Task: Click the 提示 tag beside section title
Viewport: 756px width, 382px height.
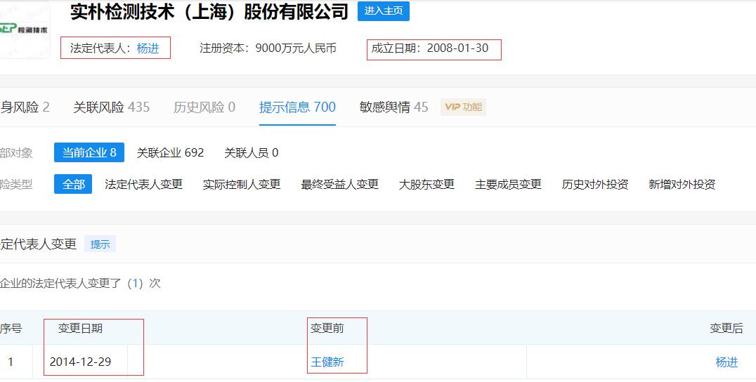Action: [x=100, y=244]
